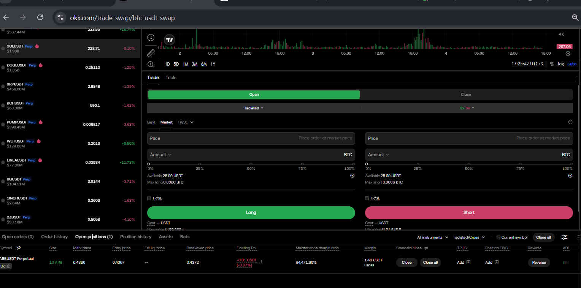Open Order history tab

(54, 237)
